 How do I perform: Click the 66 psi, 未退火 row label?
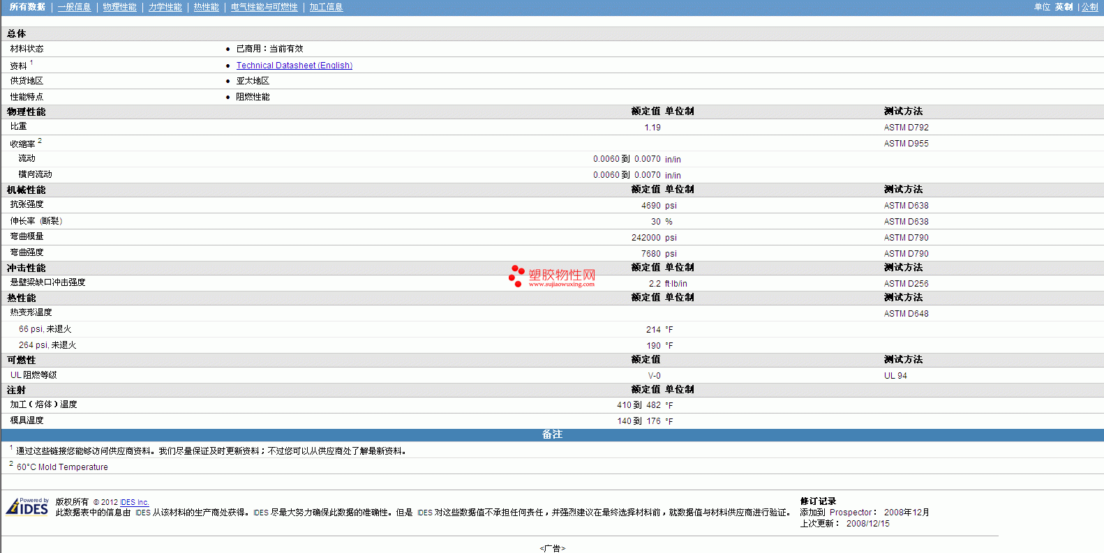click(x=45, y=329)
